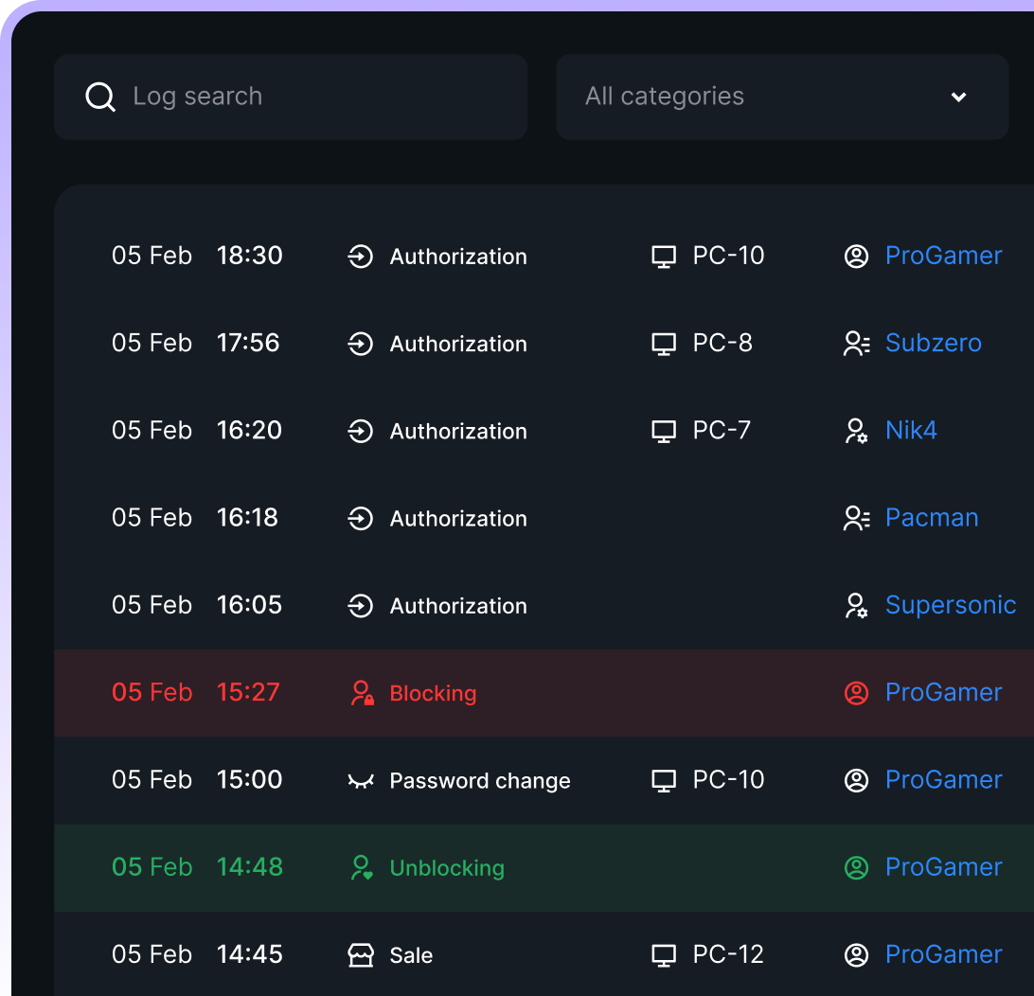
Task: Click the Sale storefront icon
Action: pyautogui.click(x=361, y=955)
